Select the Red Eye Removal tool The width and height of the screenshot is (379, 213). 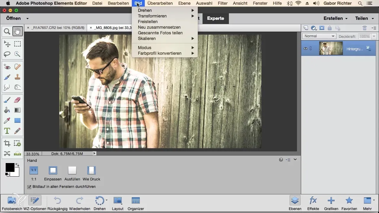[7, 67]
